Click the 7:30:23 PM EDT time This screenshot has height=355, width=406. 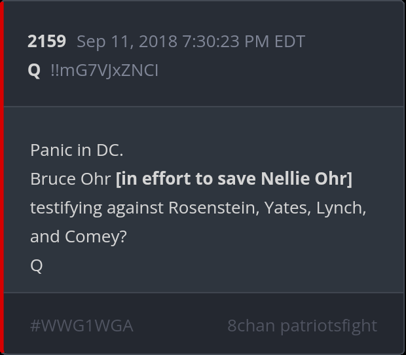[244, 41]
